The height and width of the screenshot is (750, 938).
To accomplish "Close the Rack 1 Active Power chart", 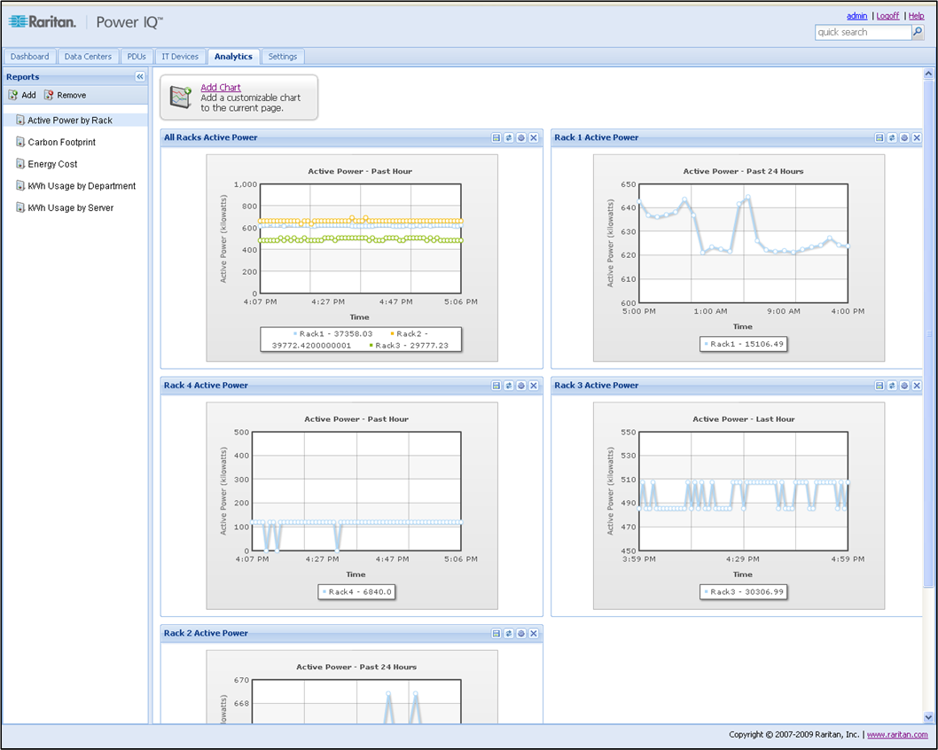I will (917, 137).
